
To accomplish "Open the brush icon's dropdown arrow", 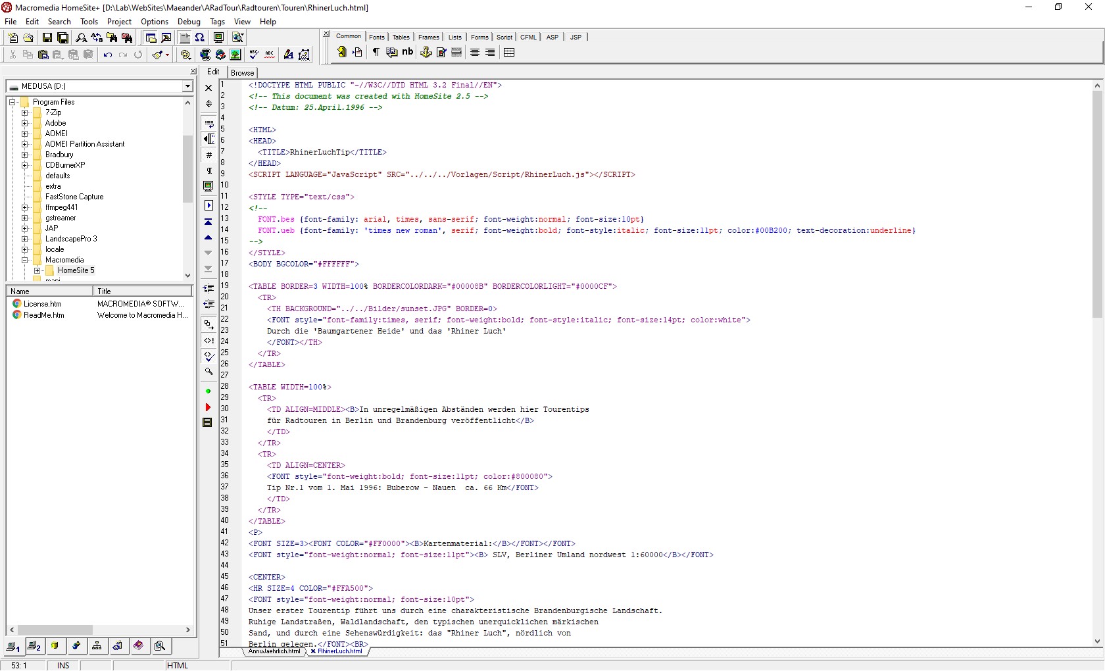I will [x=167, y=55].
